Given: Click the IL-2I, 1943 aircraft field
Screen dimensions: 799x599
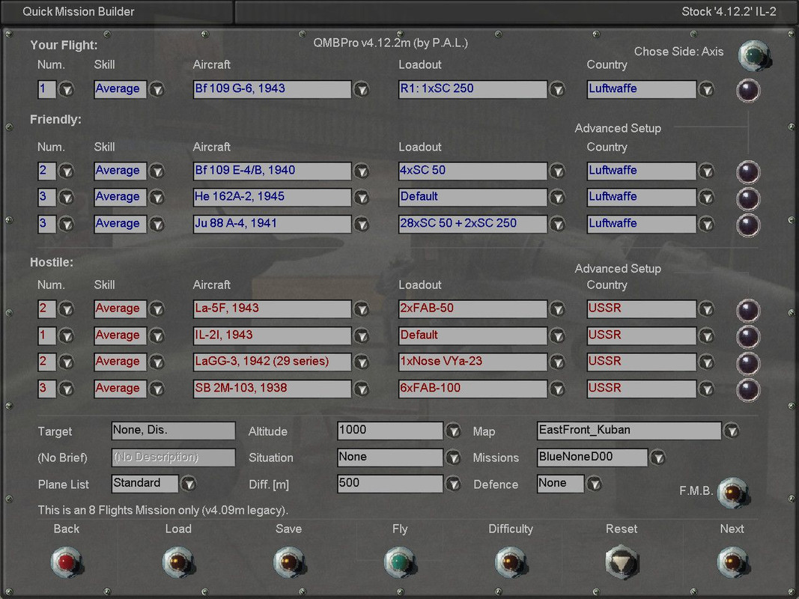Looking at the screenshot, I should 272,335.
